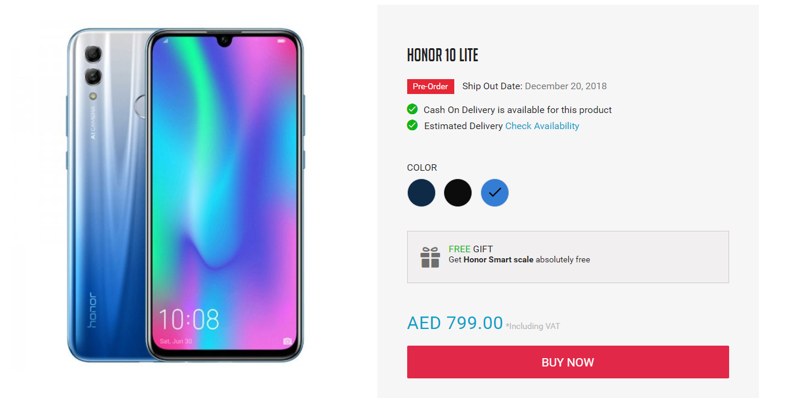
Task: Open the Check Availability link
Action: [542, 126]
